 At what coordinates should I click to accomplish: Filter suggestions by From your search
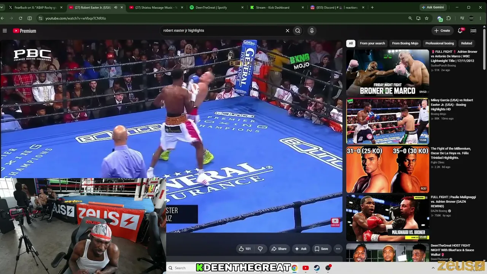click(x=372, y=43)
